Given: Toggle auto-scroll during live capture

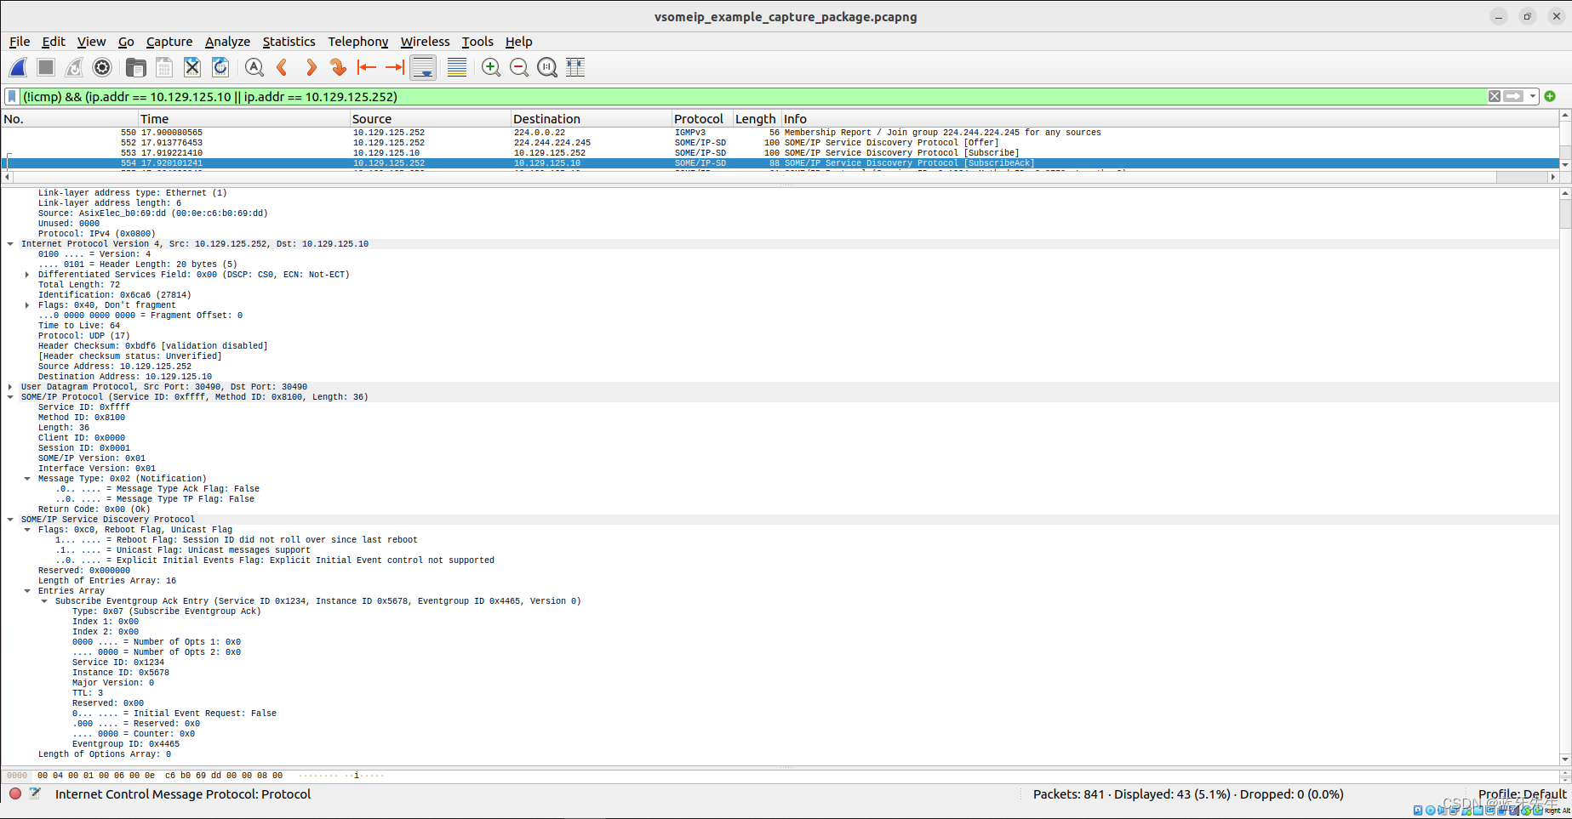Looking at the screenshot, I should [423, 67].
